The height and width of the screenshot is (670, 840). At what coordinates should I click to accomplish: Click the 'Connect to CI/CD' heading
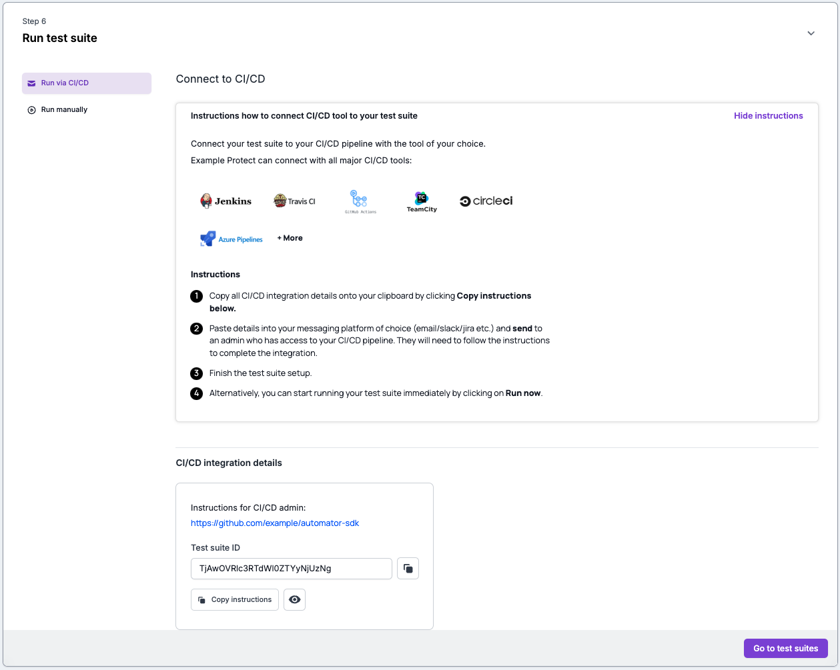(220, 79)
